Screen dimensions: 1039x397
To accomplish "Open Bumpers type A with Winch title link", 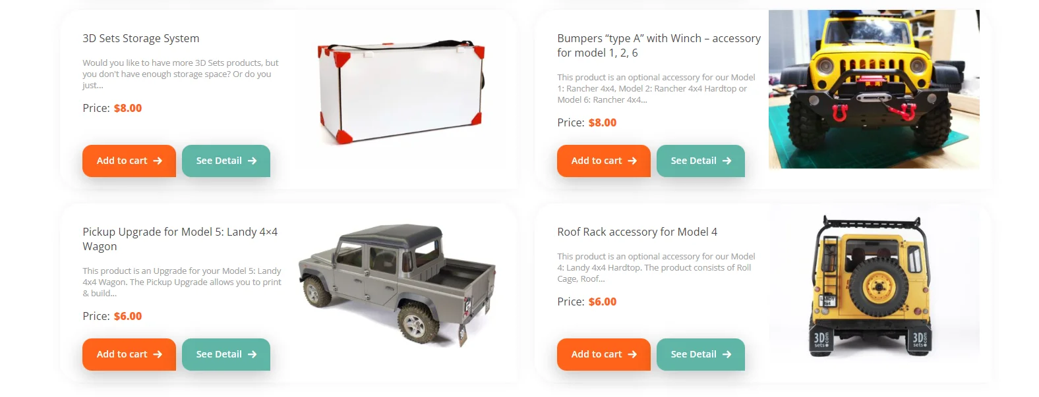I will pos(659,45).
